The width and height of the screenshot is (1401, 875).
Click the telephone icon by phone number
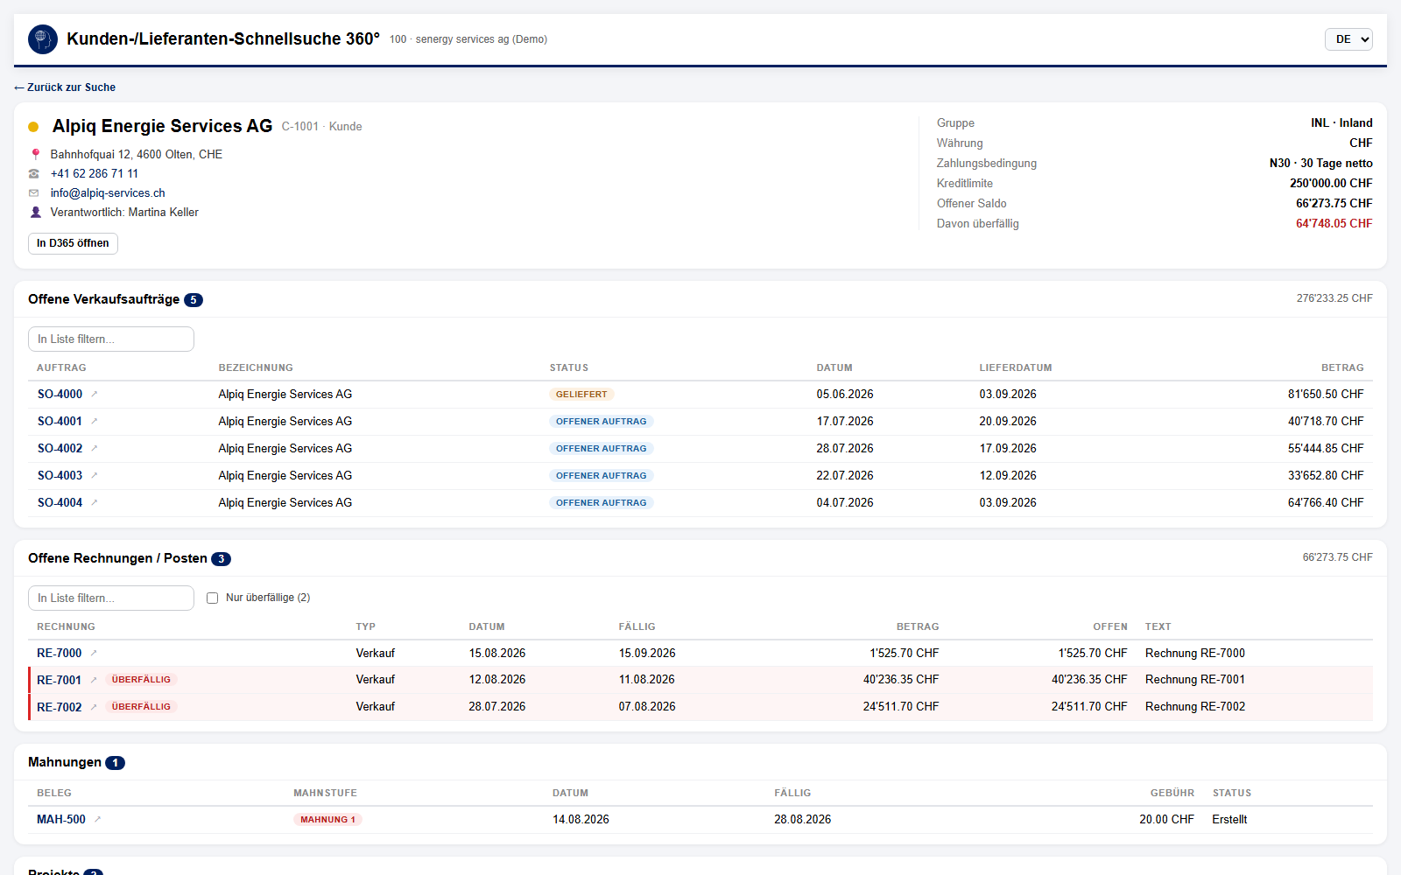coord(34,174)
